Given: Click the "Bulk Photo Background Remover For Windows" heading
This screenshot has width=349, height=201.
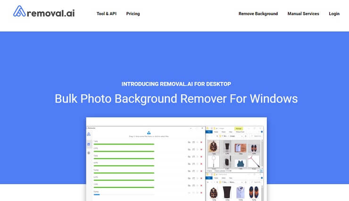Looking at the screenshot, I should tap(176, 98).
